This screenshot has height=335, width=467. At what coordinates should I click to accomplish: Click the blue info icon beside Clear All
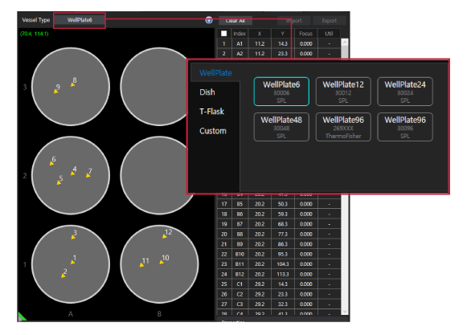pos(209,20)
